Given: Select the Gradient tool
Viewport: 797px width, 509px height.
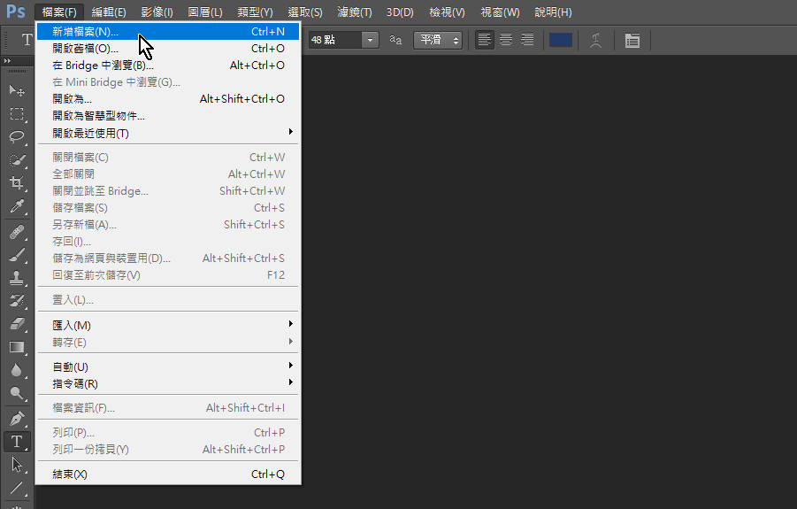Looking at the screenshot, I should point(17,347).
